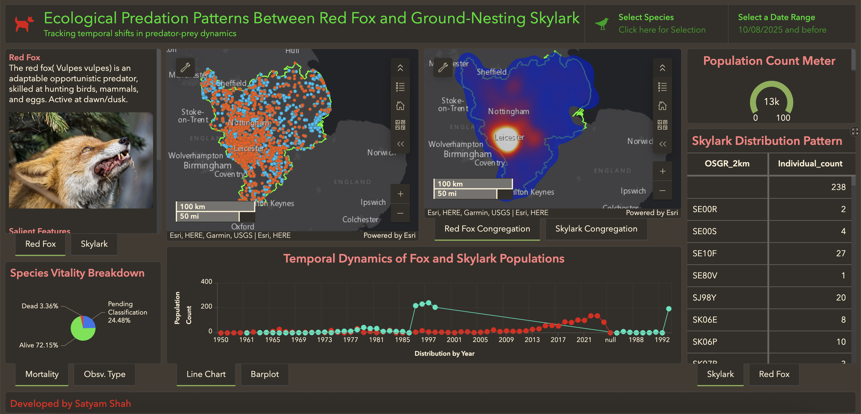Open the legend icon on fox points map
The height and width of the screenshot is (414, 861).
coord(400,87)
